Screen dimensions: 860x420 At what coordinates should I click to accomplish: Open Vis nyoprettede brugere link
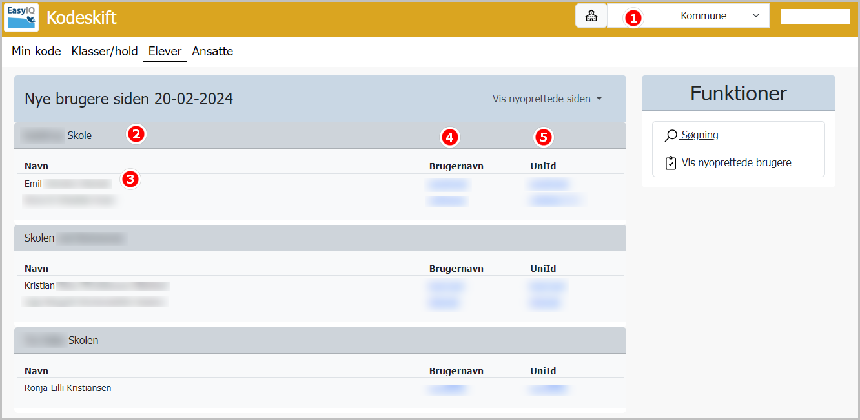pos(736,163)
